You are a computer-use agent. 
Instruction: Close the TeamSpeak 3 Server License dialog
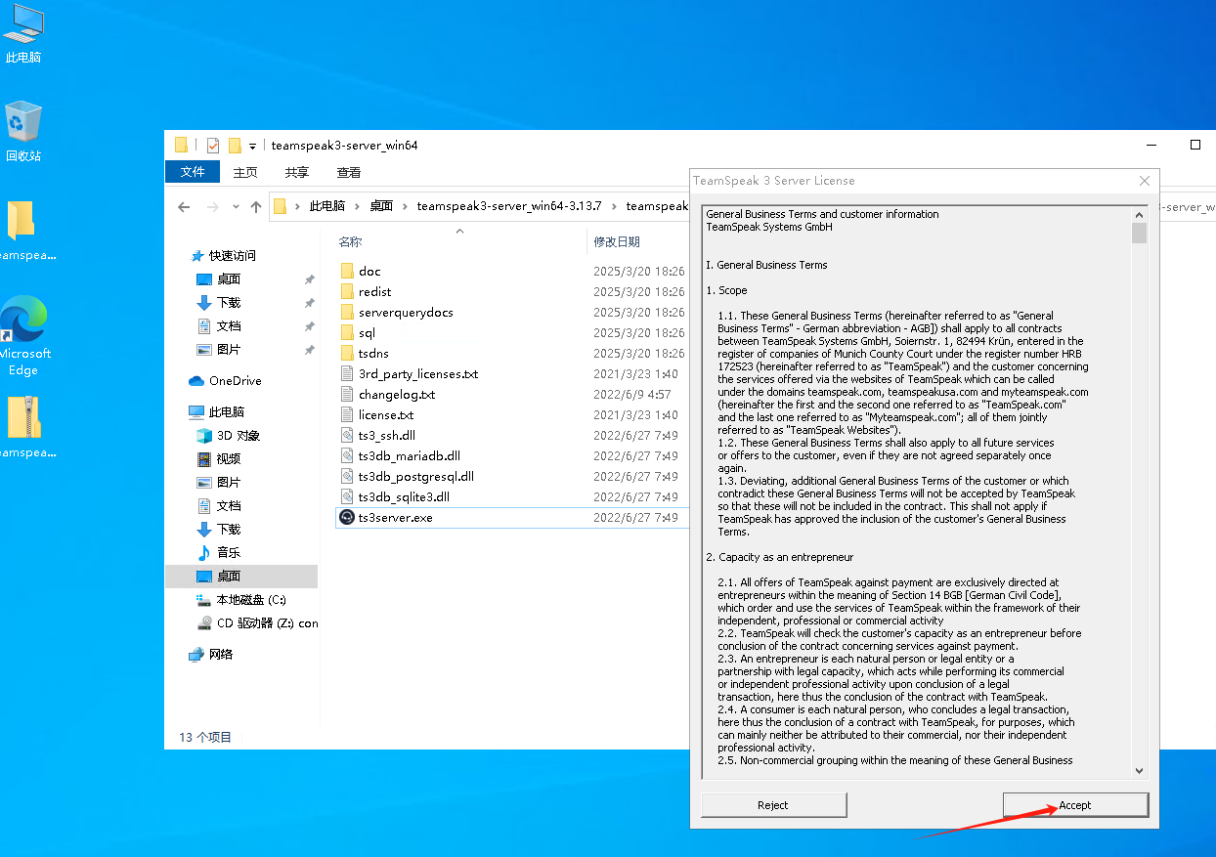tap(1145, 181)
